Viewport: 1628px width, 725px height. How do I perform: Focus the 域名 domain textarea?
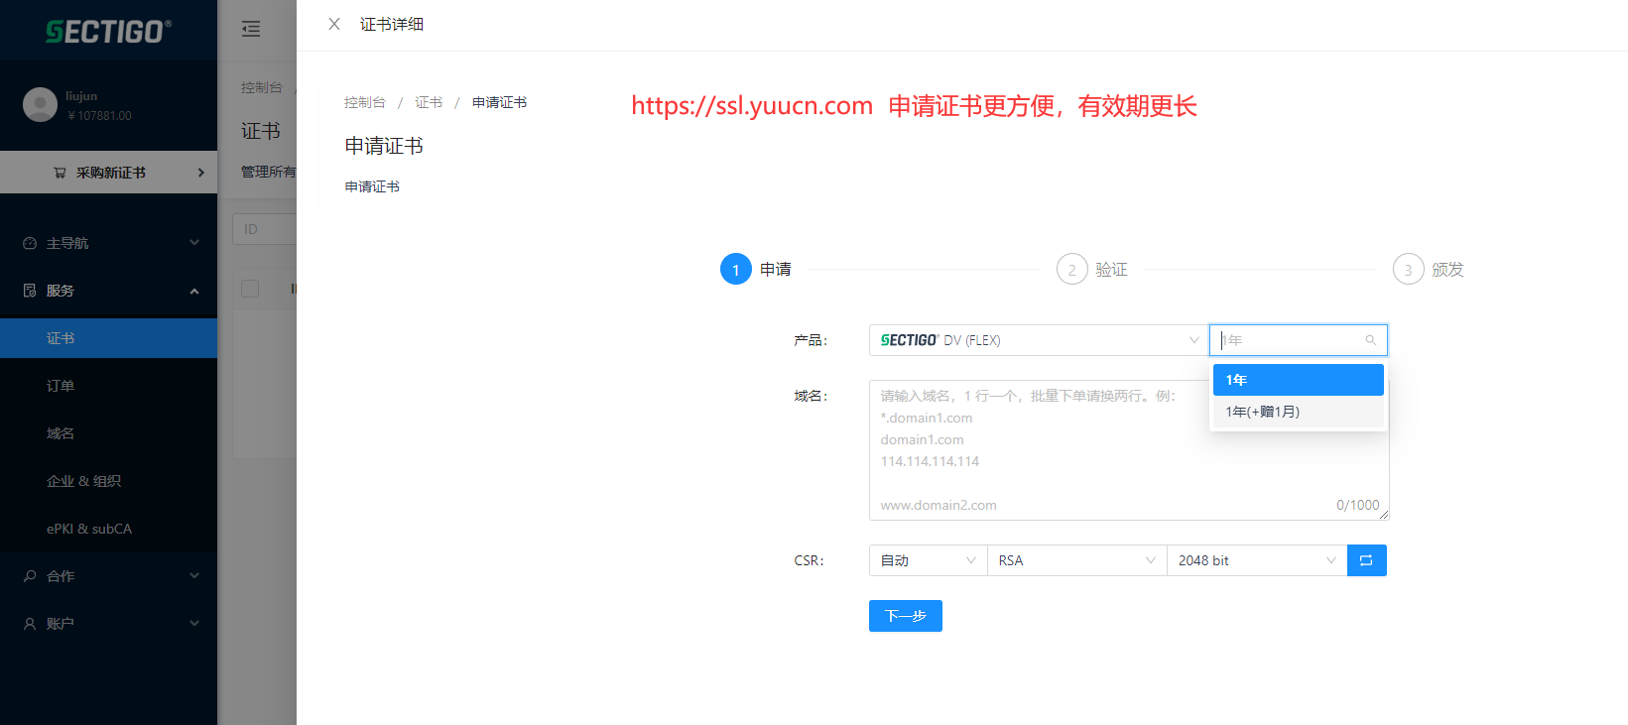(1129, 450)
